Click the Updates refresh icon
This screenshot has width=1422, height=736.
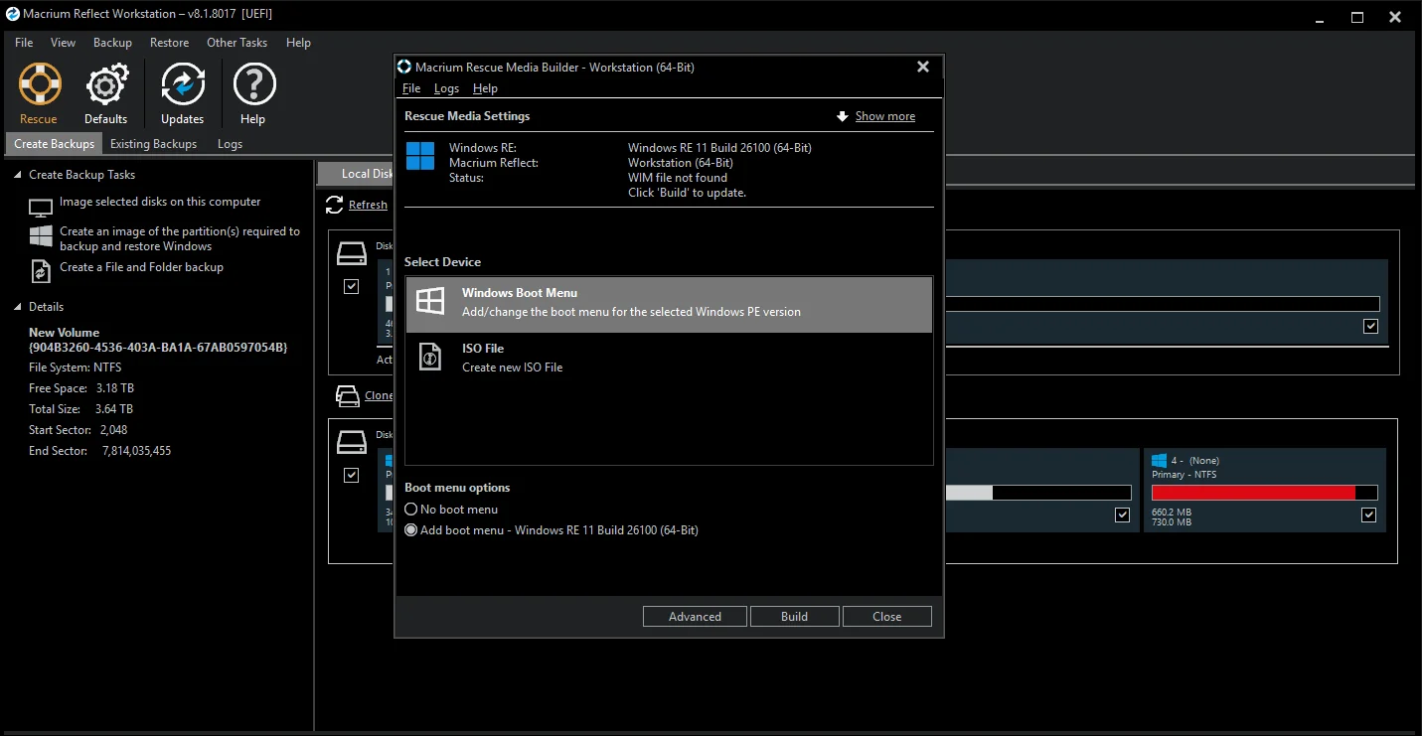pos(183,85)
